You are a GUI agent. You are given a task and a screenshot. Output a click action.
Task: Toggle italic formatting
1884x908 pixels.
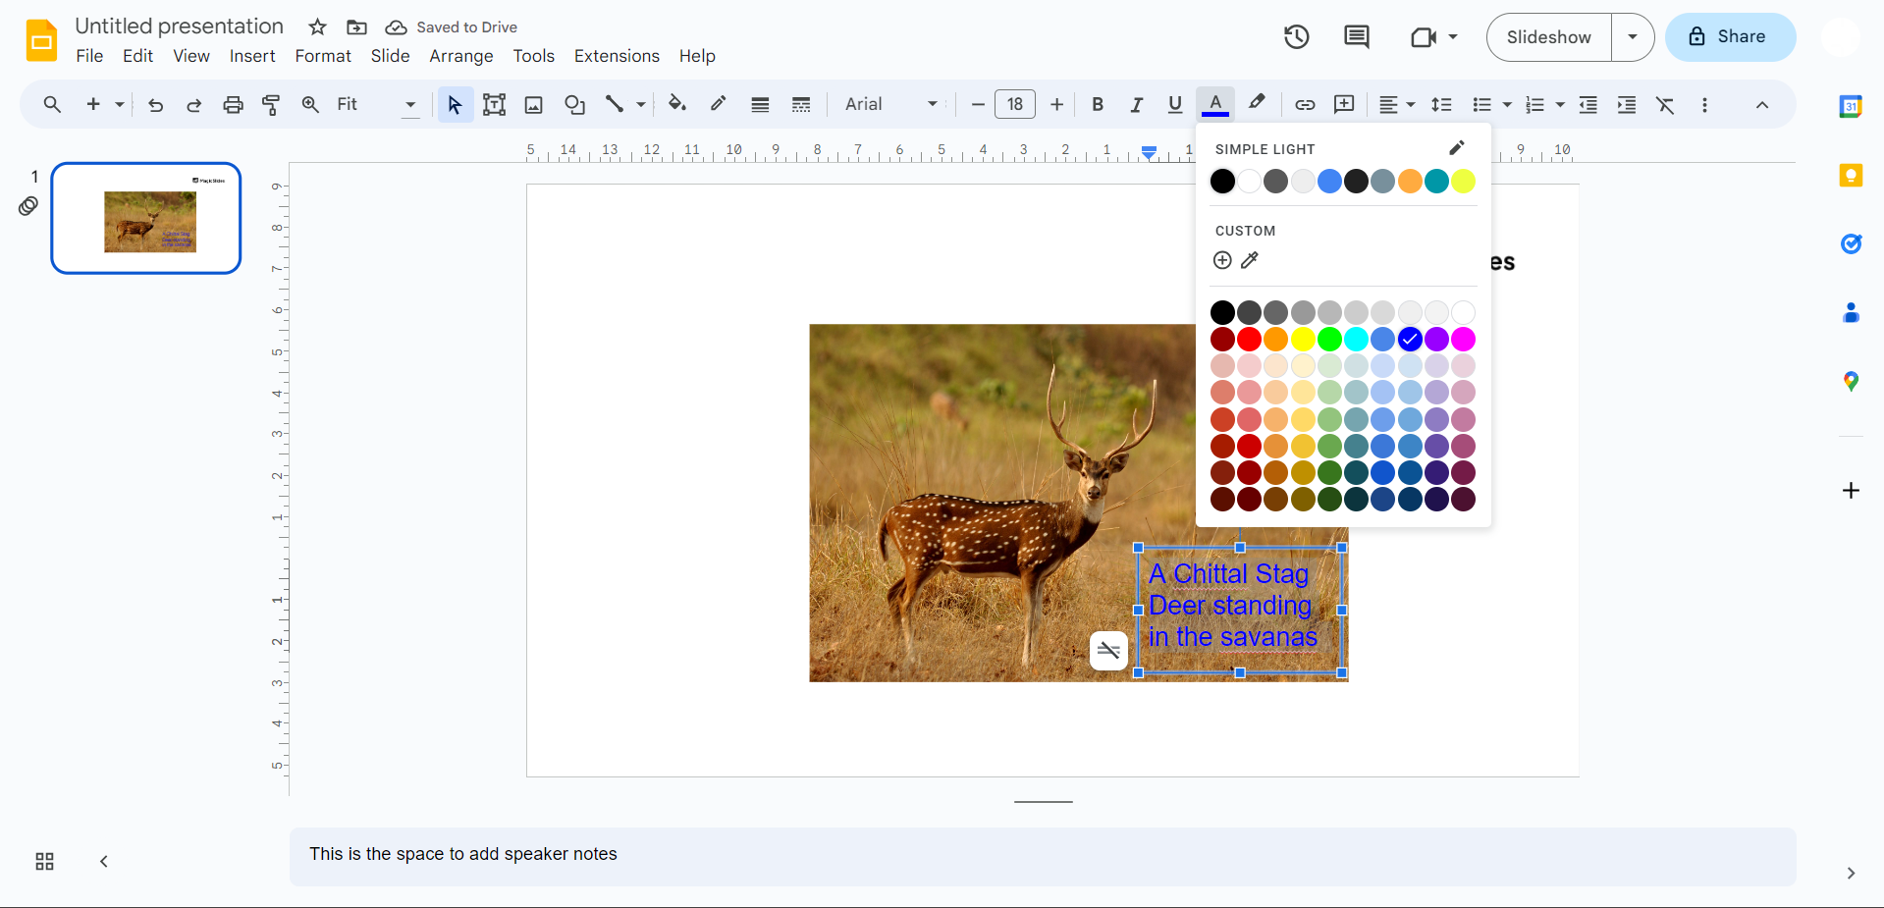click(1136, 105)
